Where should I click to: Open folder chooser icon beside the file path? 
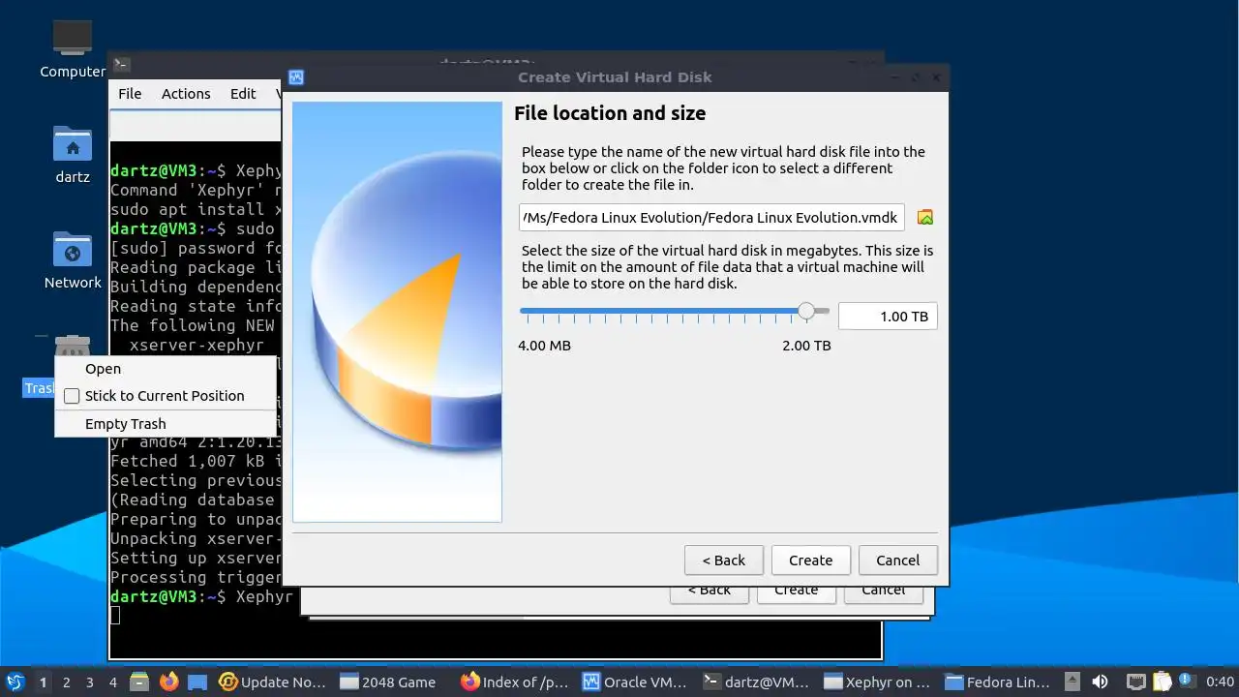click(x=925, y=218)
